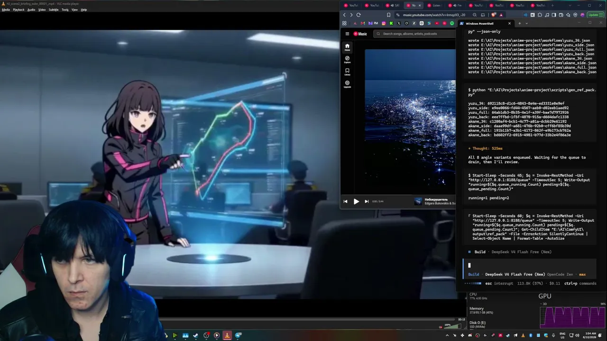
Task: Close the Windows PowerShell tab
Action: click(x=509, y=23)
